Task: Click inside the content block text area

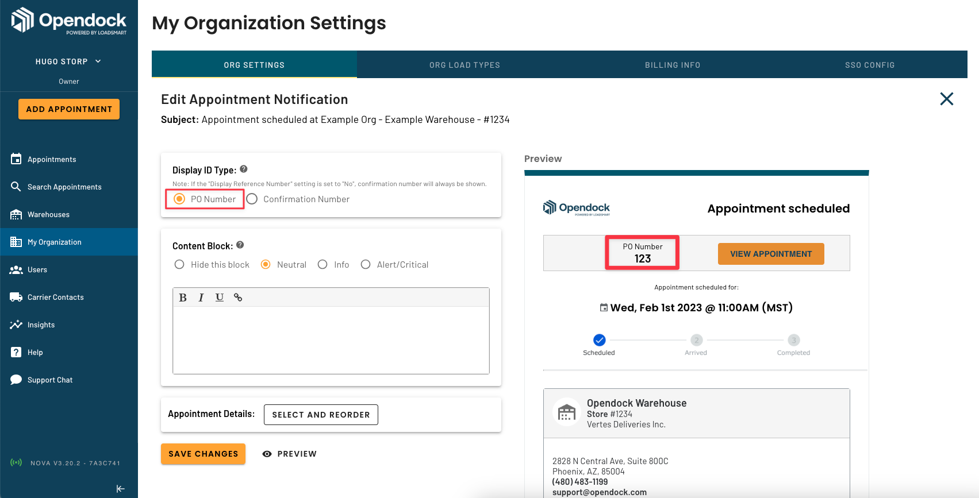Action: pos(331,340)
